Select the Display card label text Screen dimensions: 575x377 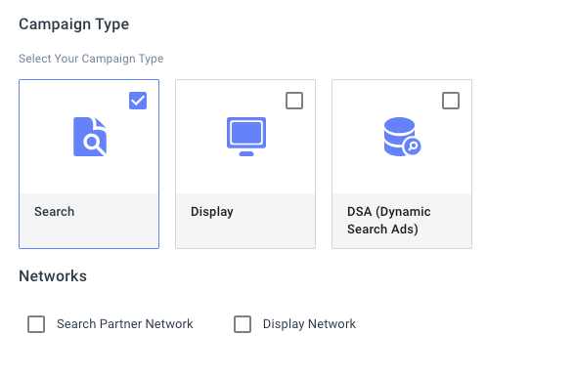pos(212,212)
